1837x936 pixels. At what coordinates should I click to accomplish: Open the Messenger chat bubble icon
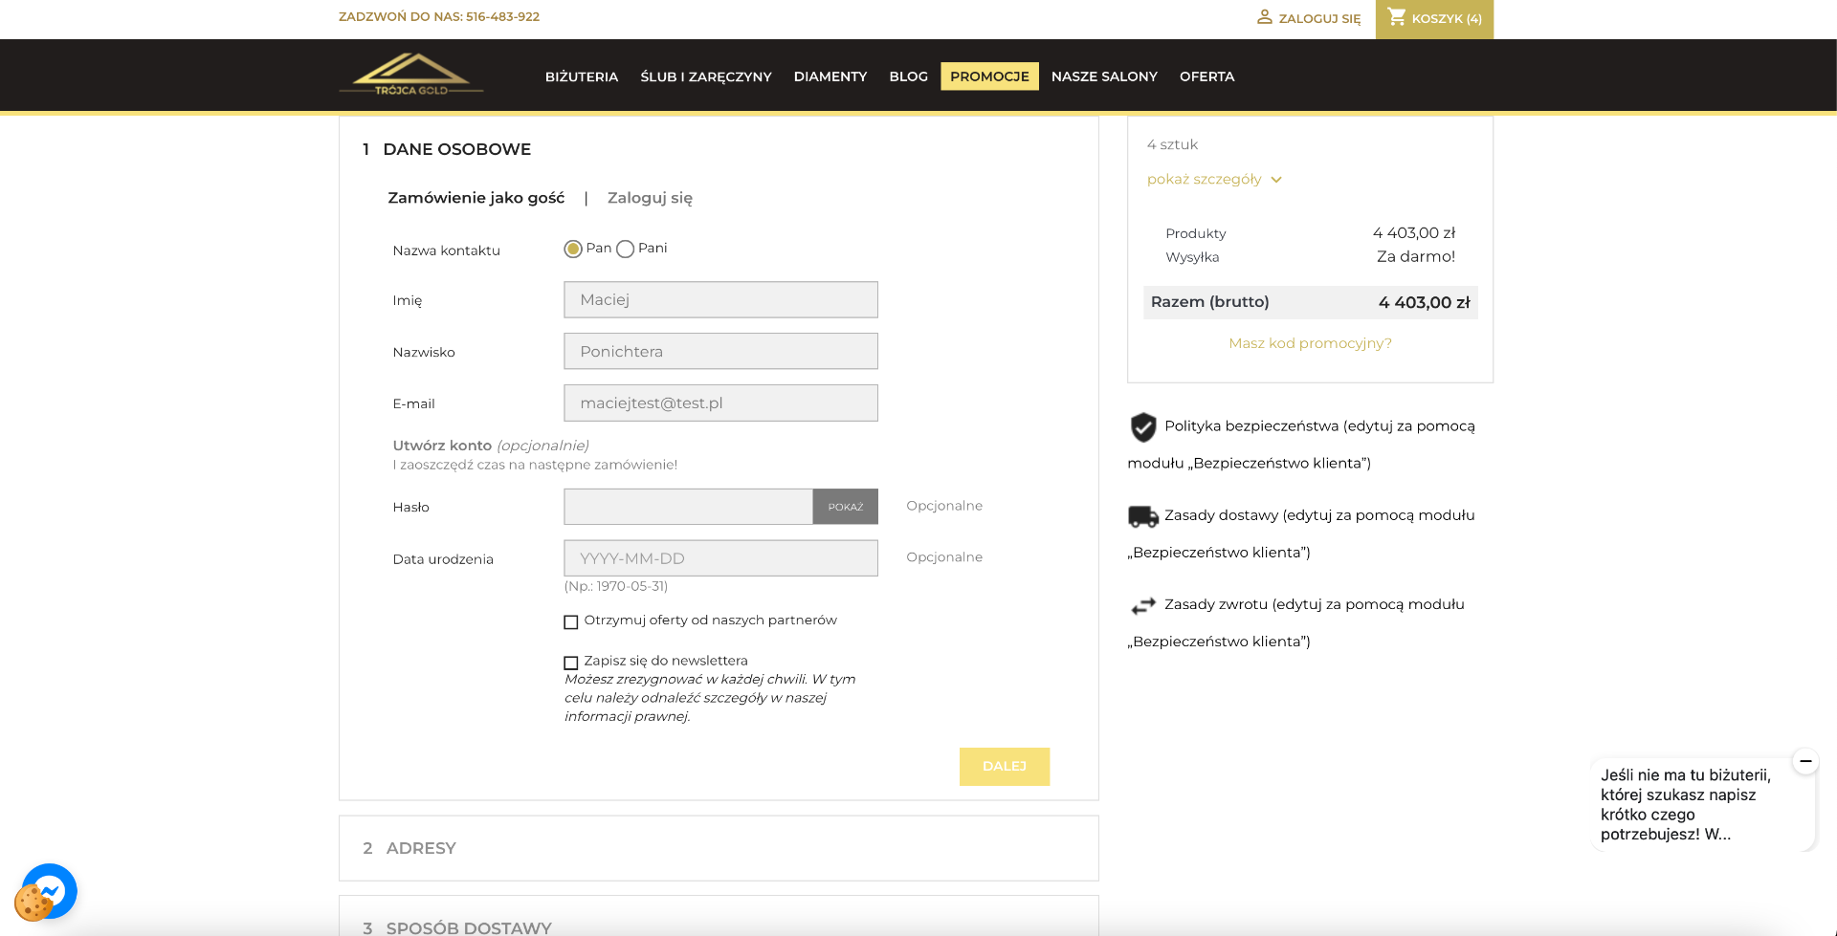[55, 889]
